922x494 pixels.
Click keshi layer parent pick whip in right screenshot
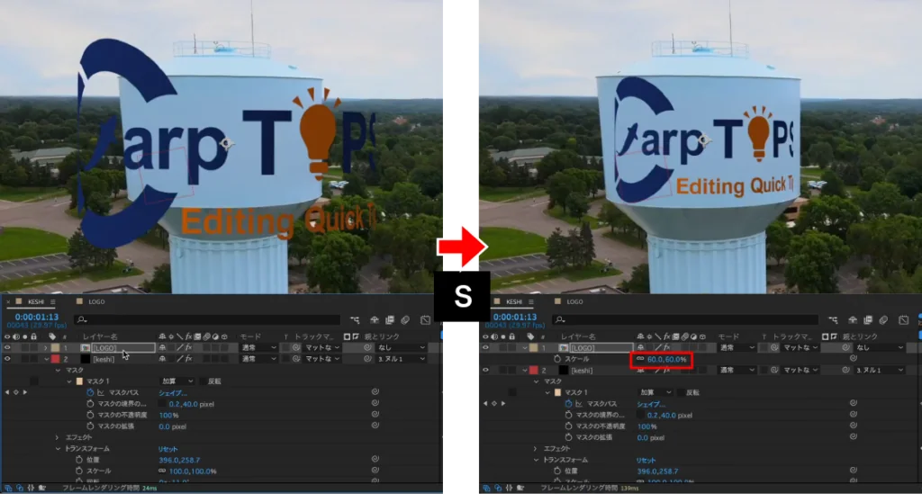pos(845,370)
